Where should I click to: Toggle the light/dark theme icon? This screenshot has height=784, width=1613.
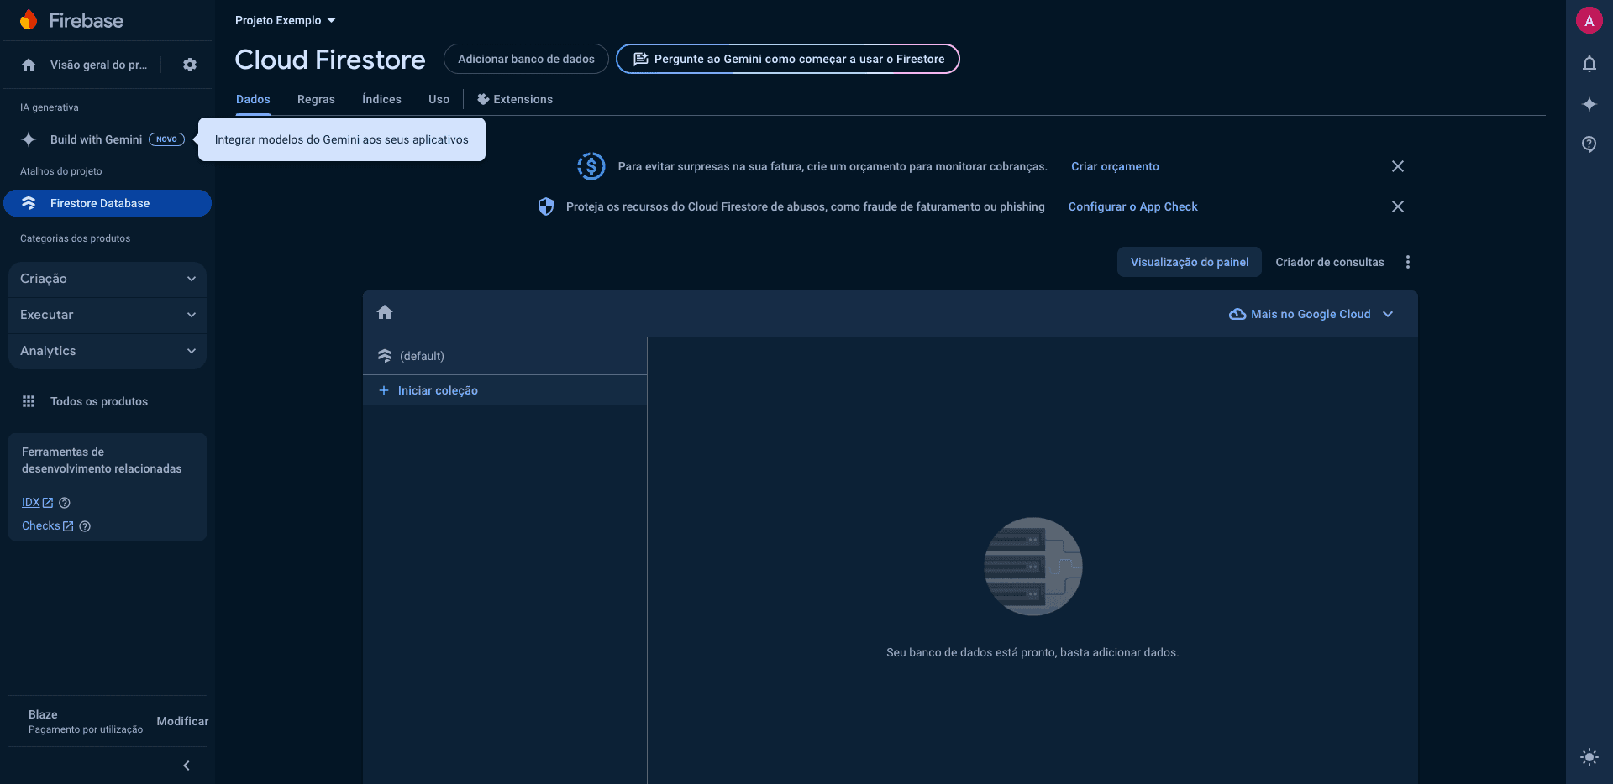1589,757
